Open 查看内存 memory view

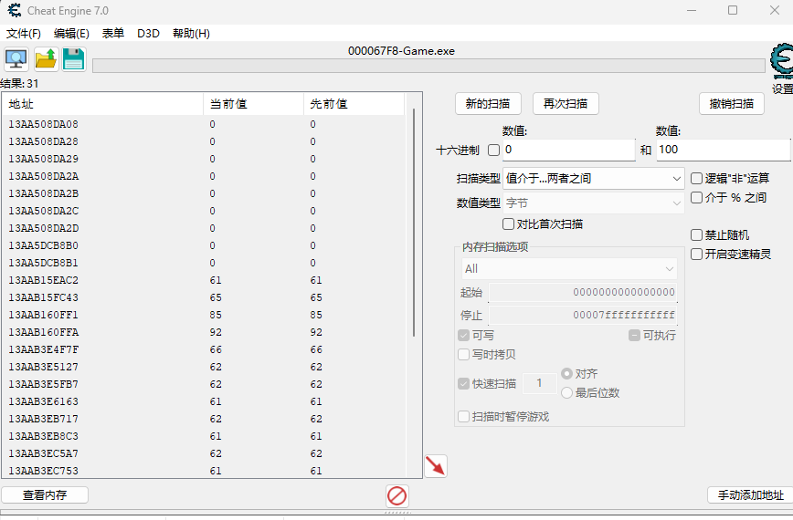pos(45,495)
